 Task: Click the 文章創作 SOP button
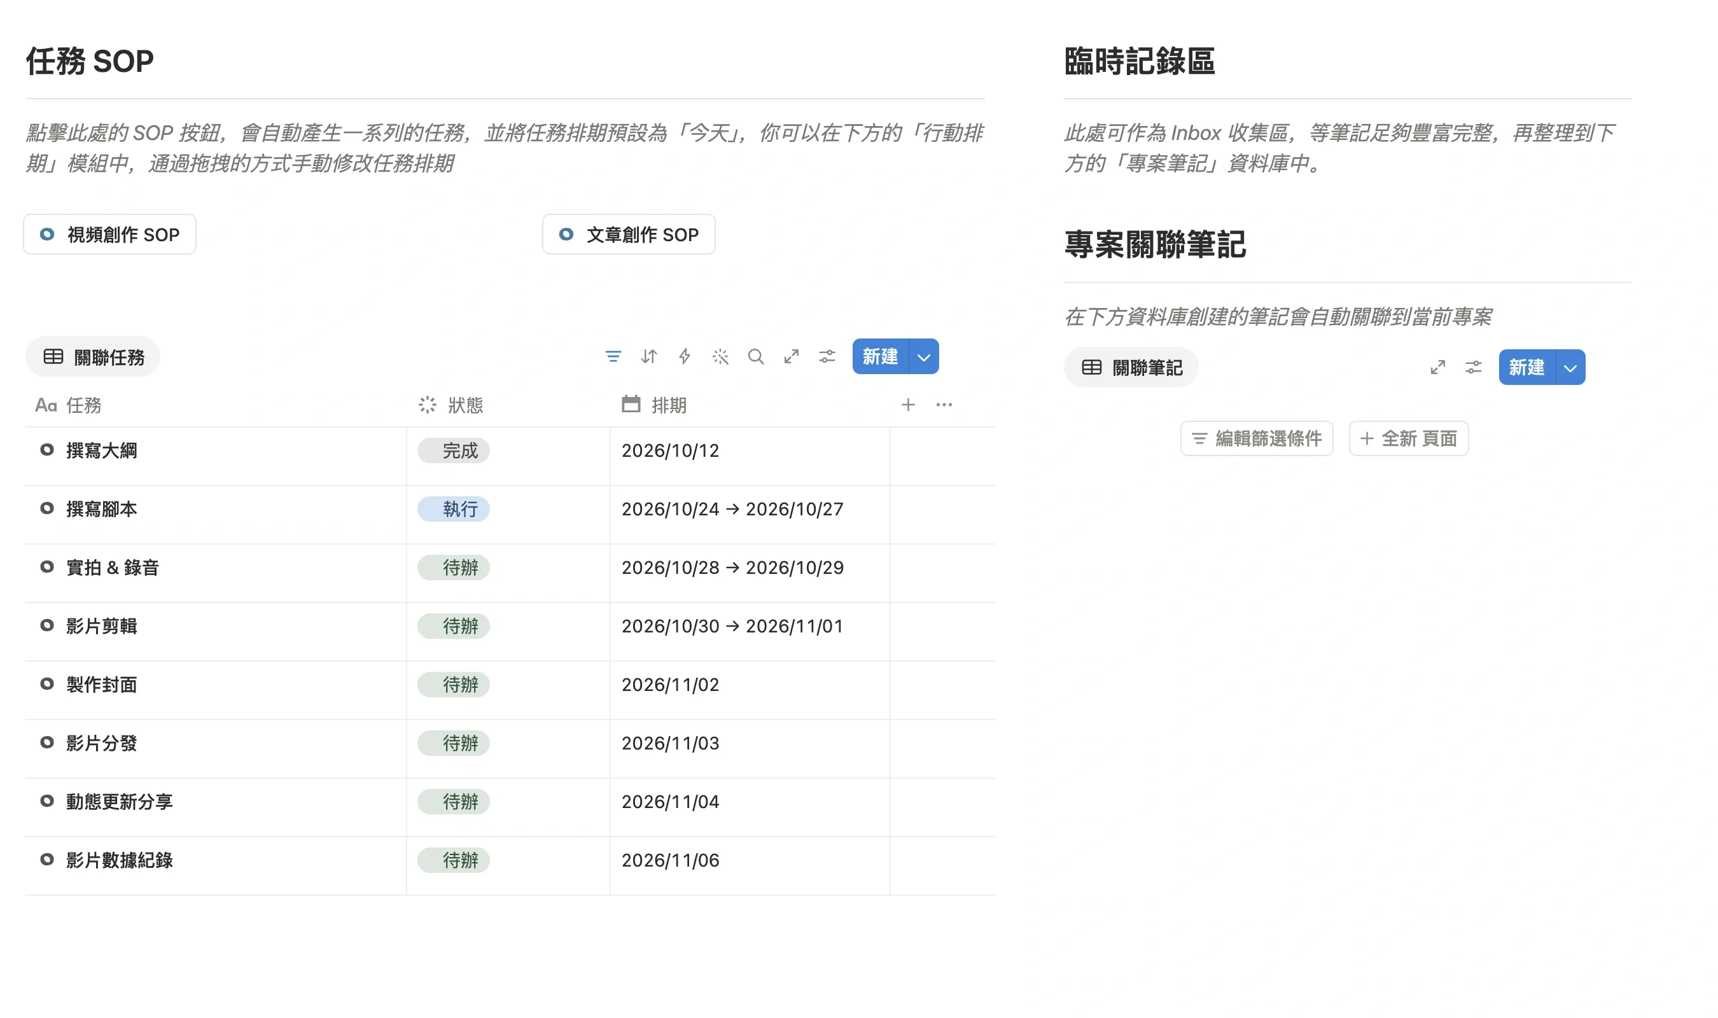(x=629, y=235)
